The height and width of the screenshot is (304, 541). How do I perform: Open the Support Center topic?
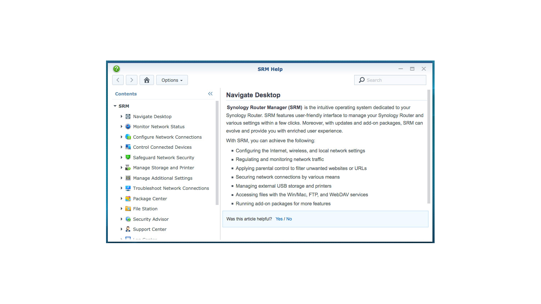click(150, 229)
